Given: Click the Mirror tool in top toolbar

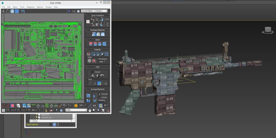Looking at the screenshot, I should click(23, 11).
